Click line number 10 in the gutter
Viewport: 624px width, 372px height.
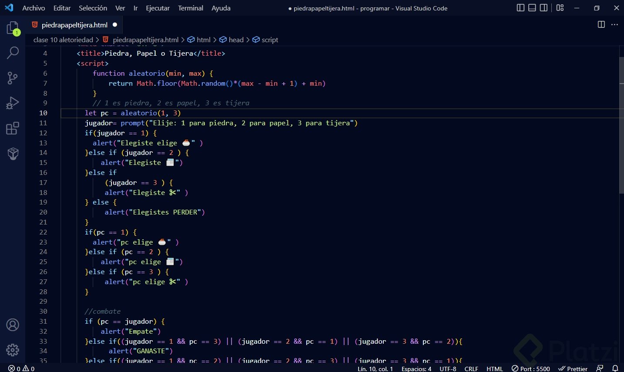point(43,113)
